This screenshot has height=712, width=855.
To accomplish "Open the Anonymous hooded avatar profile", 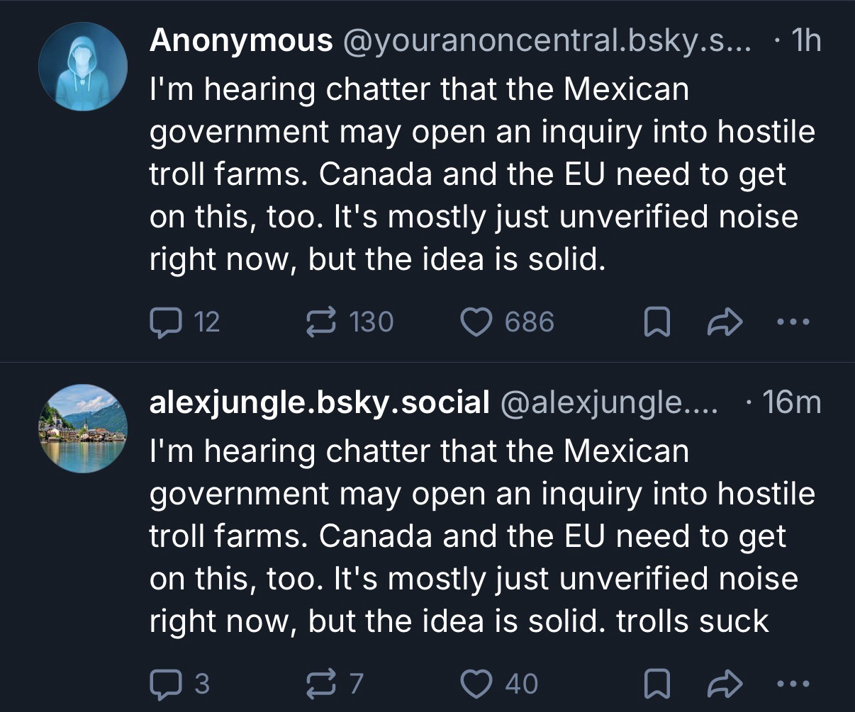I will click(83, 67).
